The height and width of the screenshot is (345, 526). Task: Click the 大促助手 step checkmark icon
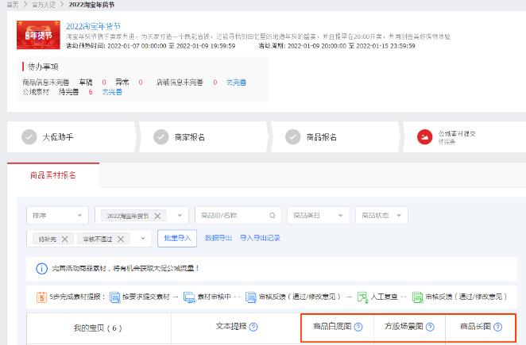click(29, 137)
